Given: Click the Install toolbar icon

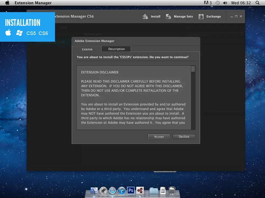Looking at the screenshot, I should 145,16.
